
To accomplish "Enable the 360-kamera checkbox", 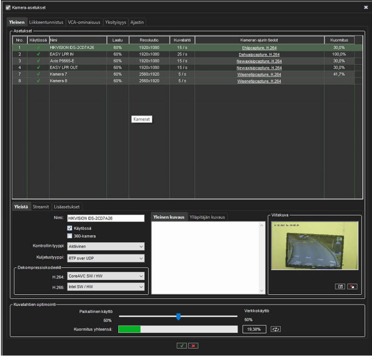I will pos(70,236).
